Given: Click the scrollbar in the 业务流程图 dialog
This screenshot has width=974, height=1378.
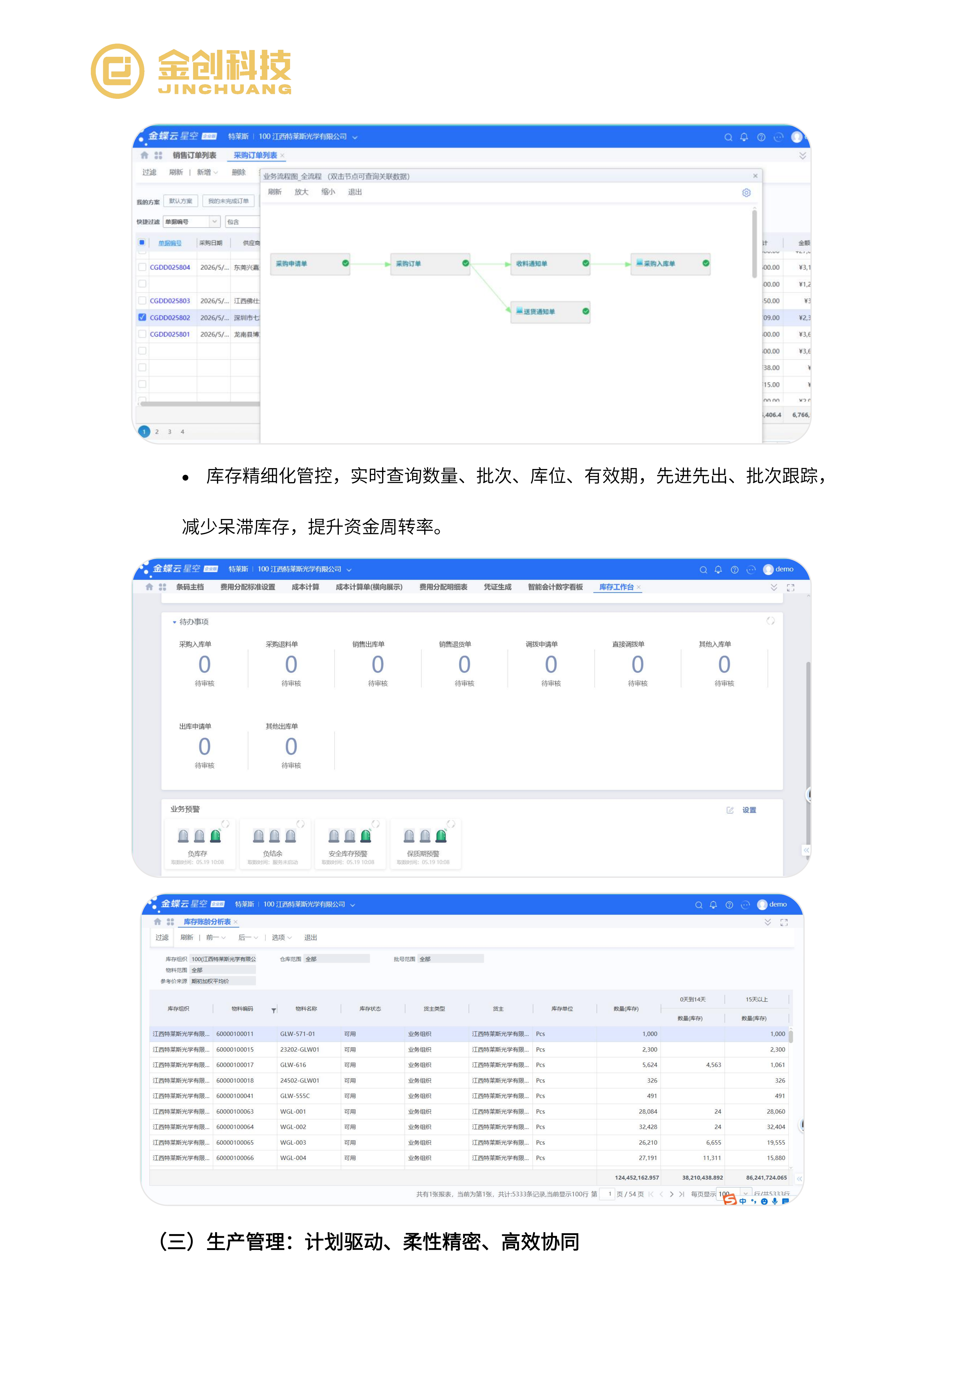Looking at the screenshot, I should [x=754, y=244].
